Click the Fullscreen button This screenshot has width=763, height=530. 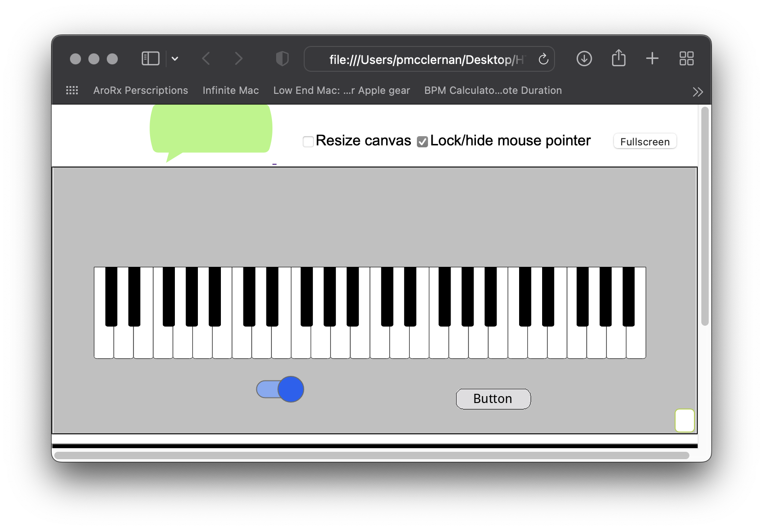[x=645, y=141]
